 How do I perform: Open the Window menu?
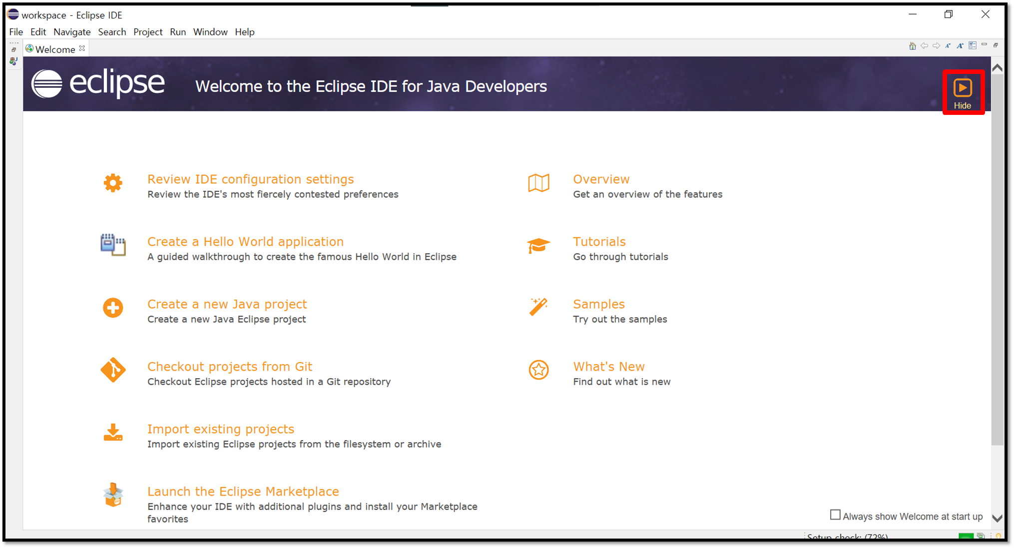210,32
